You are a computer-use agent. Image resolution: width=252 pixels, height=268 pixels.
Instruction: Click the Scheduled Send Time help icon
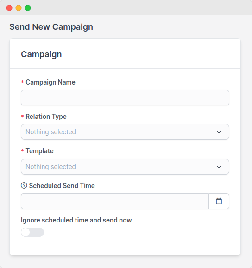[24, 185]
